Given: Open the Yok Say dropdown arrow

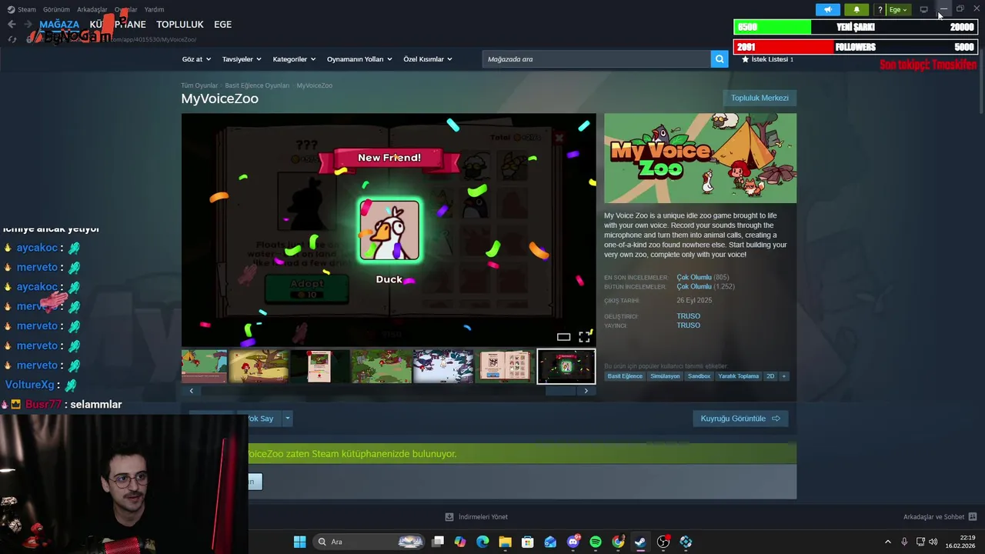Looking at the screenshot, I should tap(287, 419).
